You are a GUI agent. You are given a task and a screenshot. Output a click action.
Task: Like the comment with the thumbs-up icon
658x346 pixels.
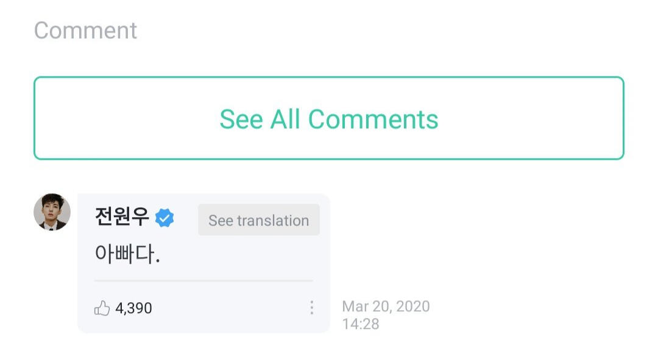click(102, 308)
